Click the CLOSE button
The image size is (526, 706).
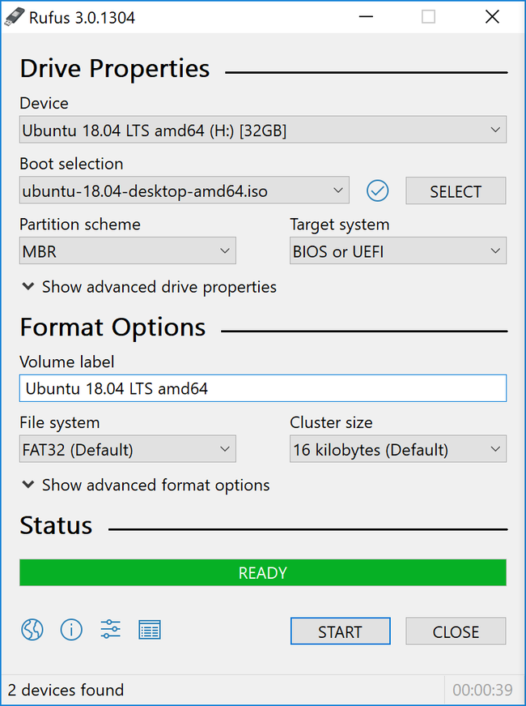[456, 631]
